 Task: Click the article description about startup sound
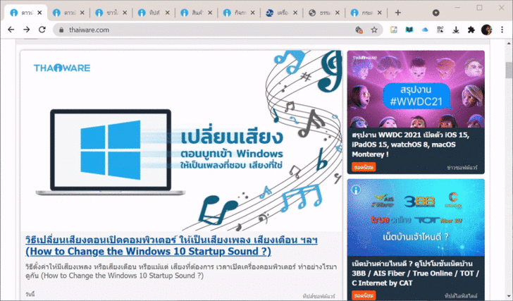pos(181,271)
